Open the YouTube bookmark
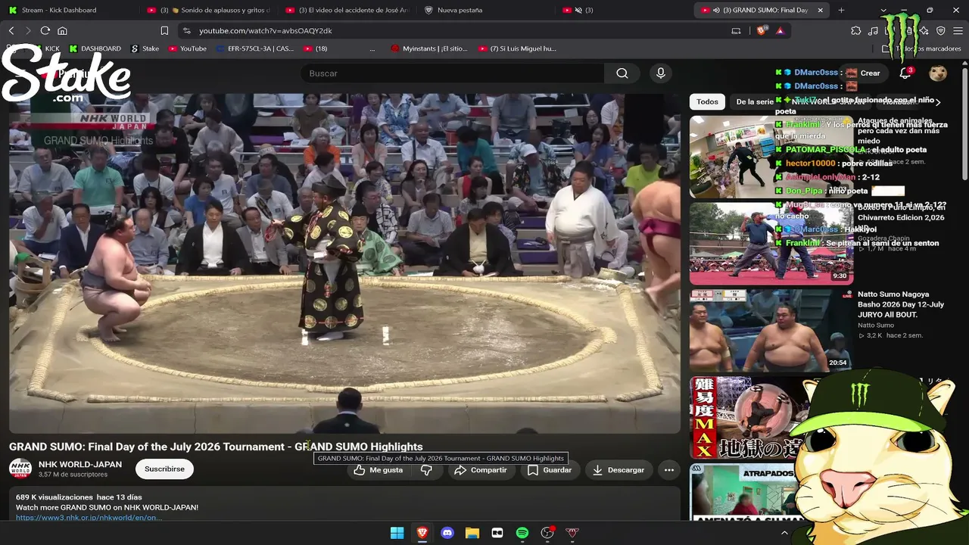969x545 pixels. pyautogui.click(x=188, y=48)
